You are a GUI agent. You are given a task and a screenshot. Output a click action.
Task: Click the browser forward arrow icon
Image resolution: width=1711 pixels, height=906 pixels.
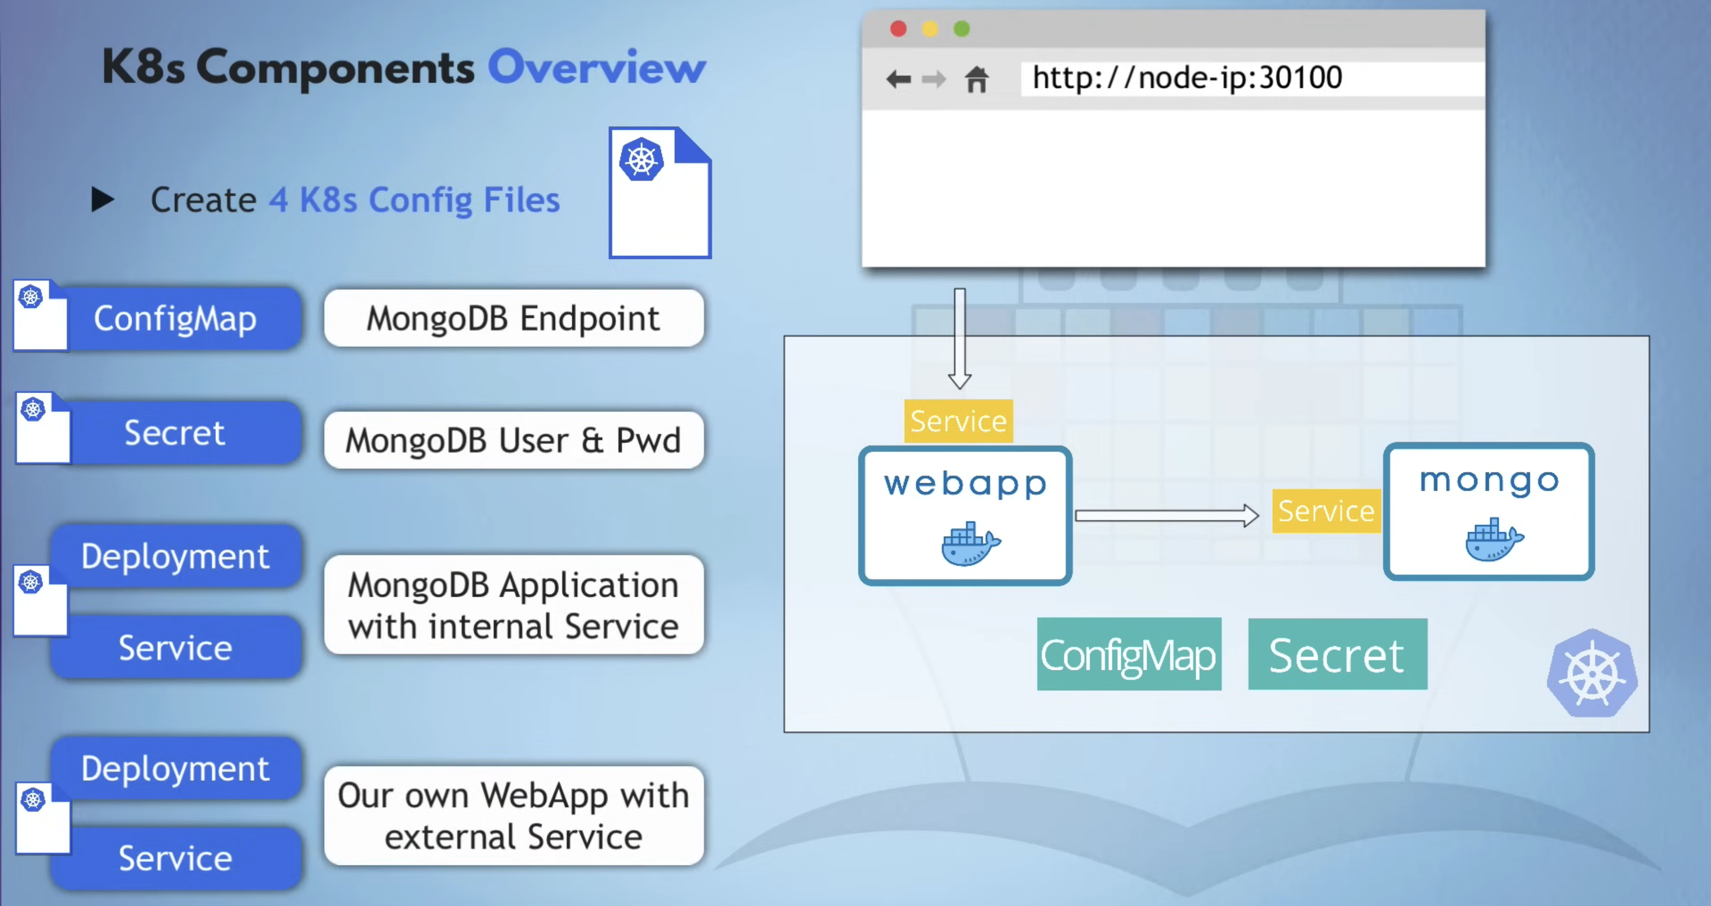point(934,80)
